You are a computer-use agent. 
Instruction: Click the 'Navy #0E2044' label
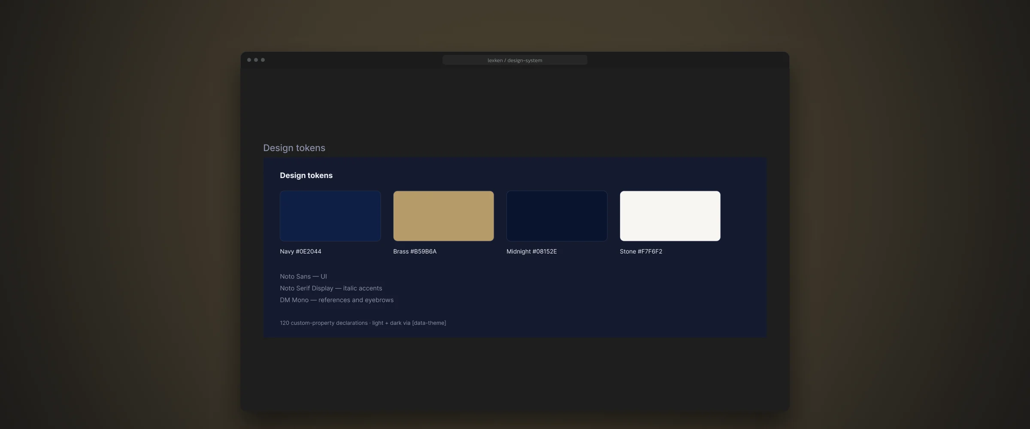click(300, 251)
